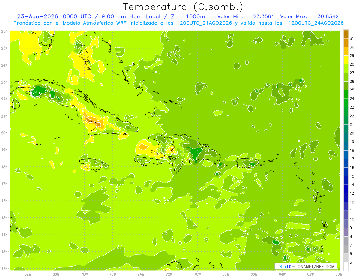Click the 12N latitude axis label
This screenshot has width=360, height=278.
4,268
